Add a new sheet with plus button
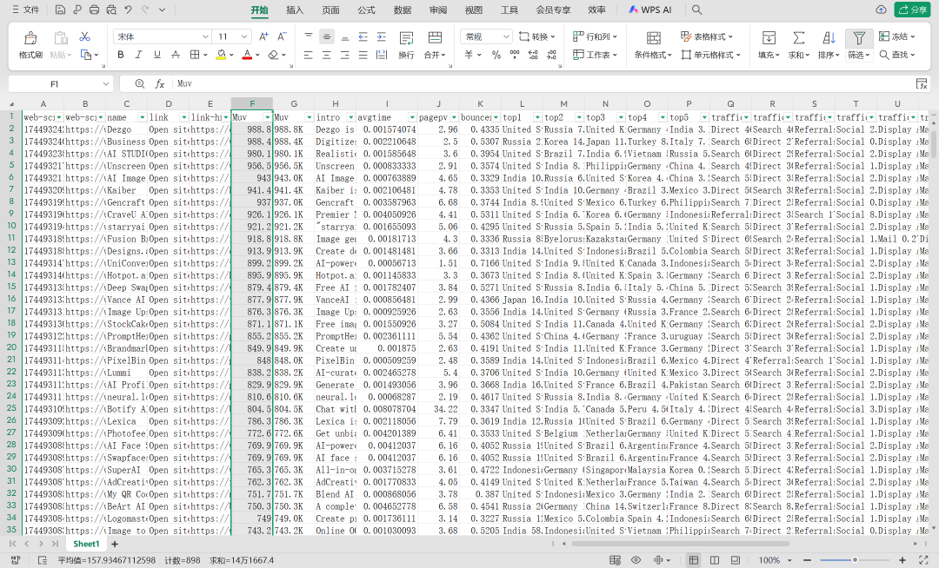The height and width of the screenshot is (568, 939). coord(115,544)
